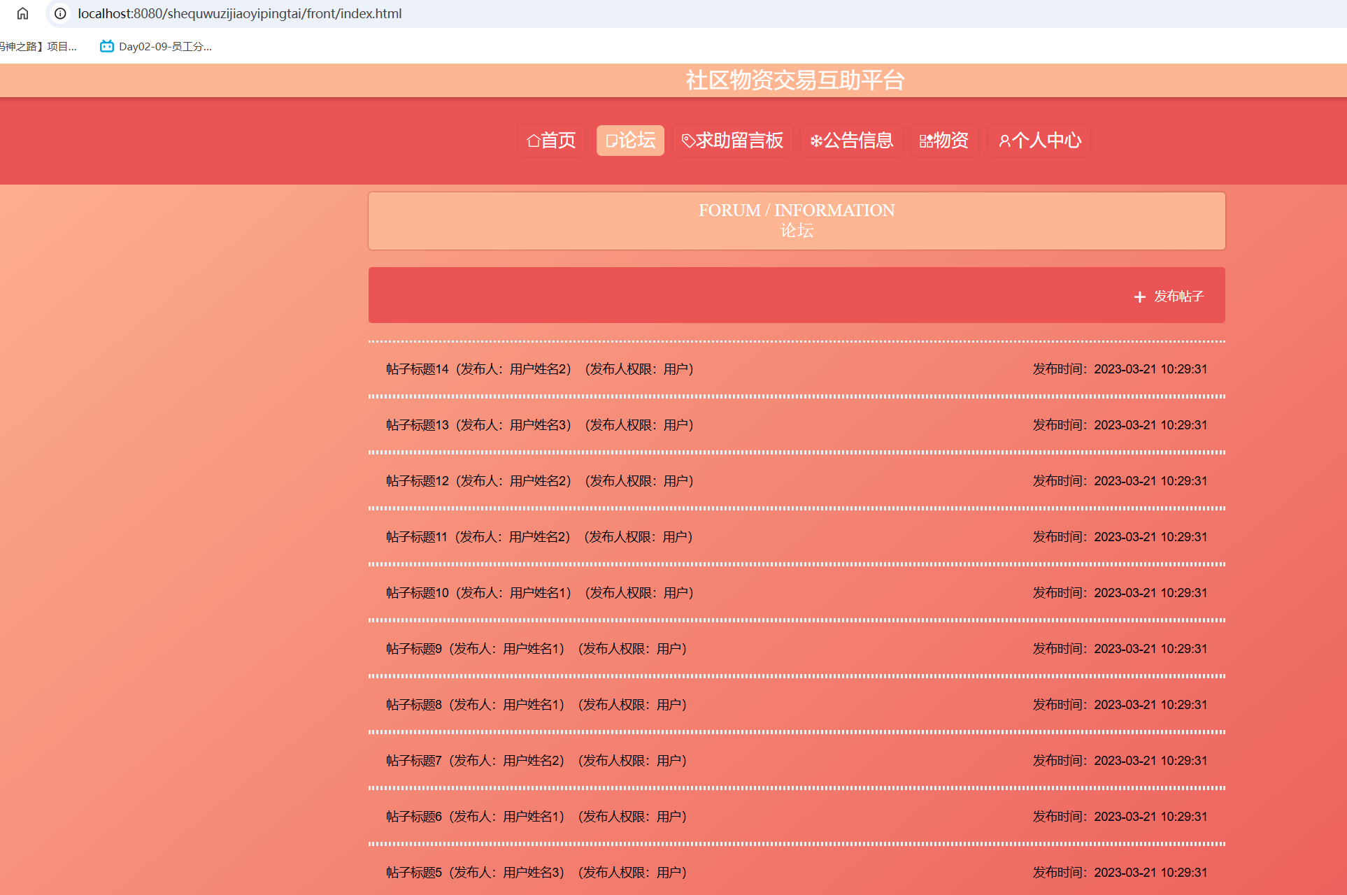Select the 公告信息 flower icon
Image resolution: width=1347 pixels, height=895 pixels.
tap(816, 141)
